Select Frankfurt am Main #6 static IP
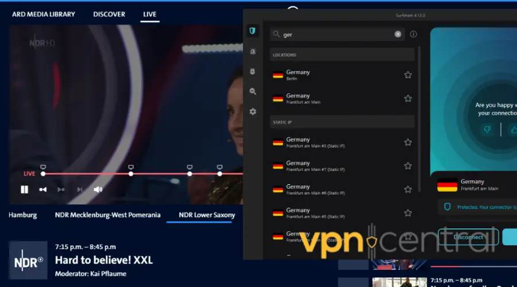The image size is (517, 287). [x=342, y=189]
